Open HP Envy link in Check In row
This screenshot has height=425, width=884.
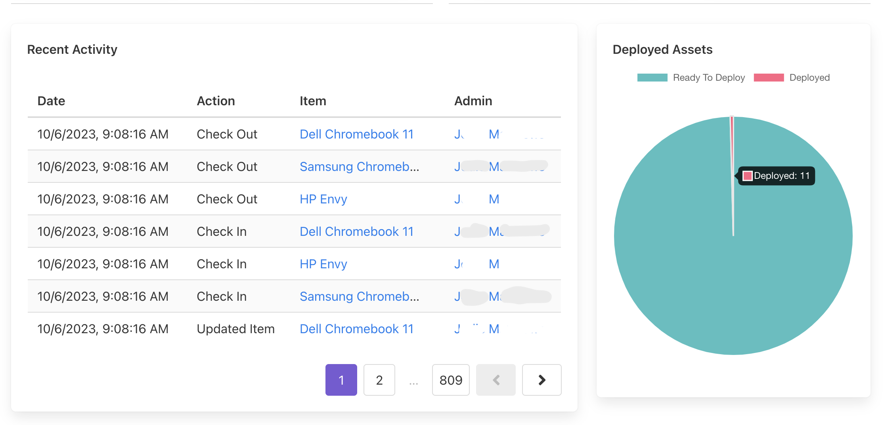pos(323,264)
